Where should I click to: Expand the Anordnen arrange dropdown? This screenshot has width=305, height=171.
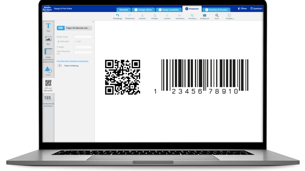[192, 16]
